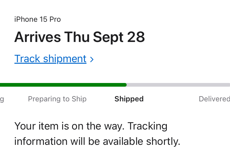The width and height of the screenshot is (230, 162).
Task: Click the Arrives Thu Sept 28 heading
Action: pos(79,37)
